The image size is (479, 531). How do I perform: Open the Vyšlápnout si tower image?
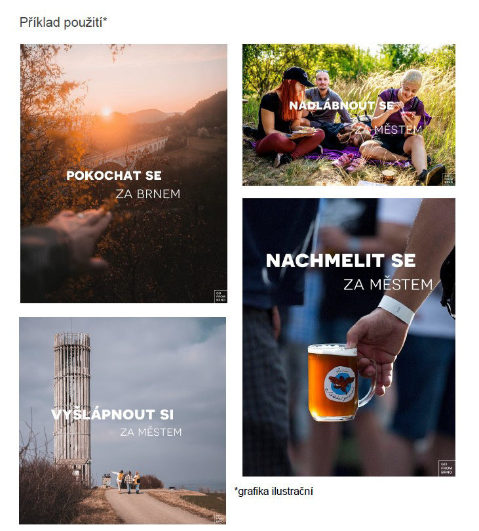pyautogui.click(x=123, y=421)
